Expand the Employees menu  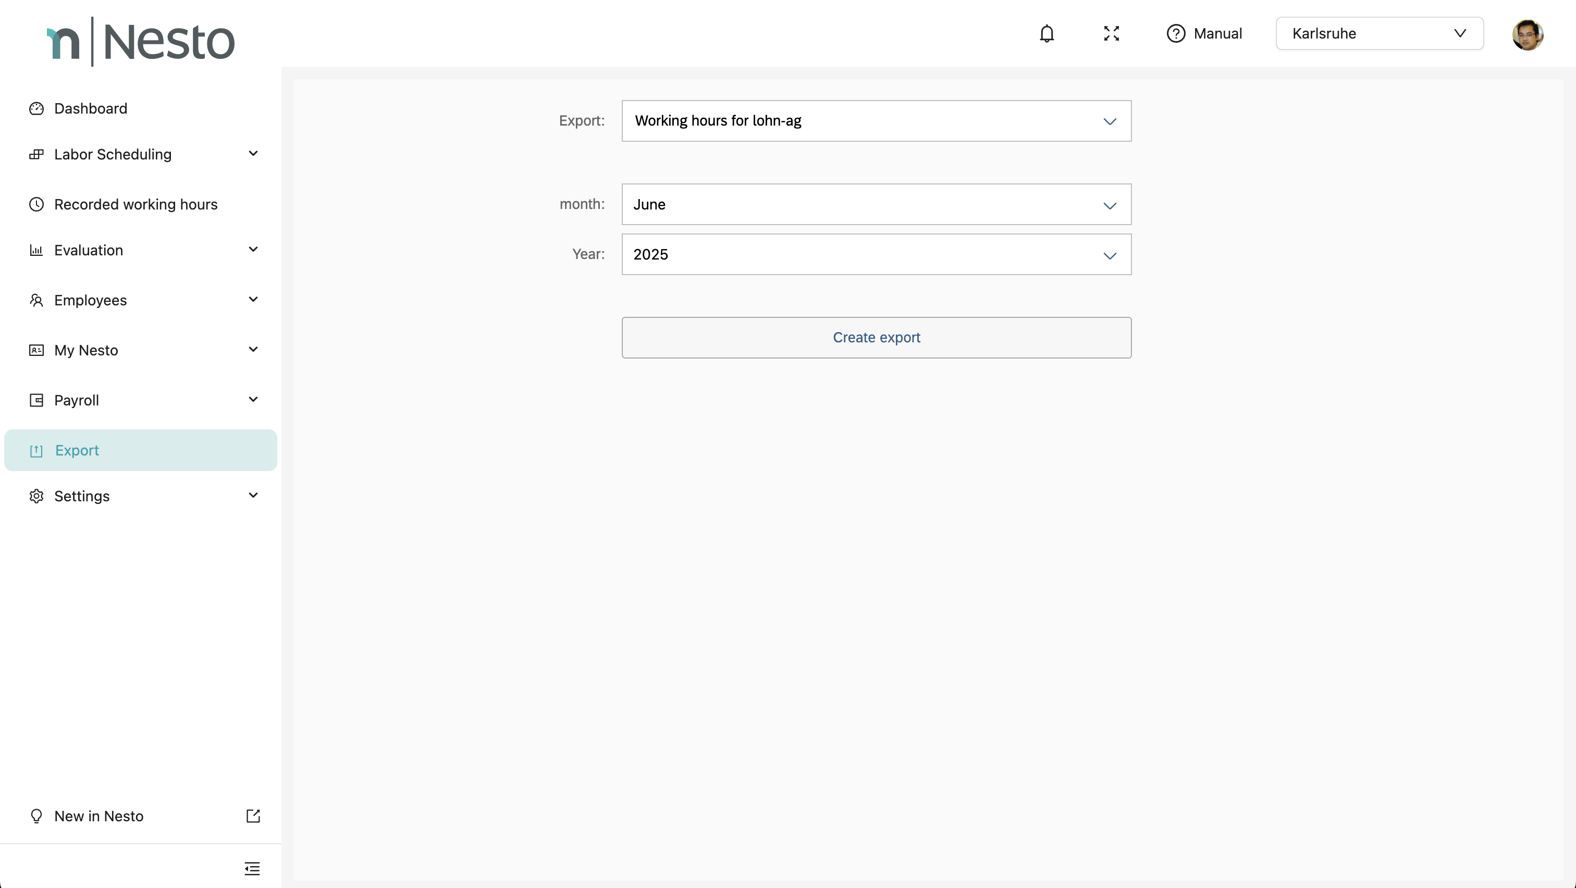[x=91, y=300]
